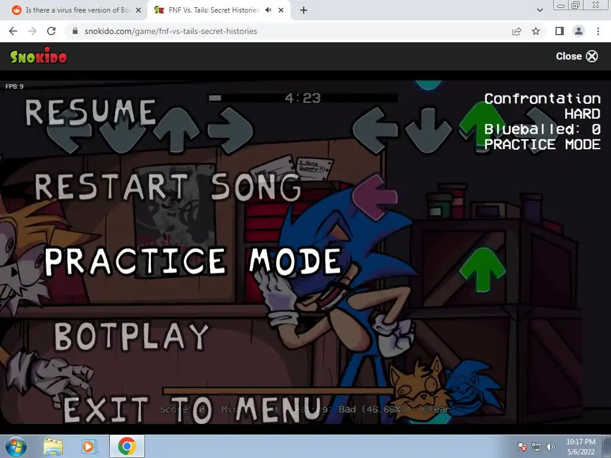Select RESUME in the pause menu

(91, 112)
